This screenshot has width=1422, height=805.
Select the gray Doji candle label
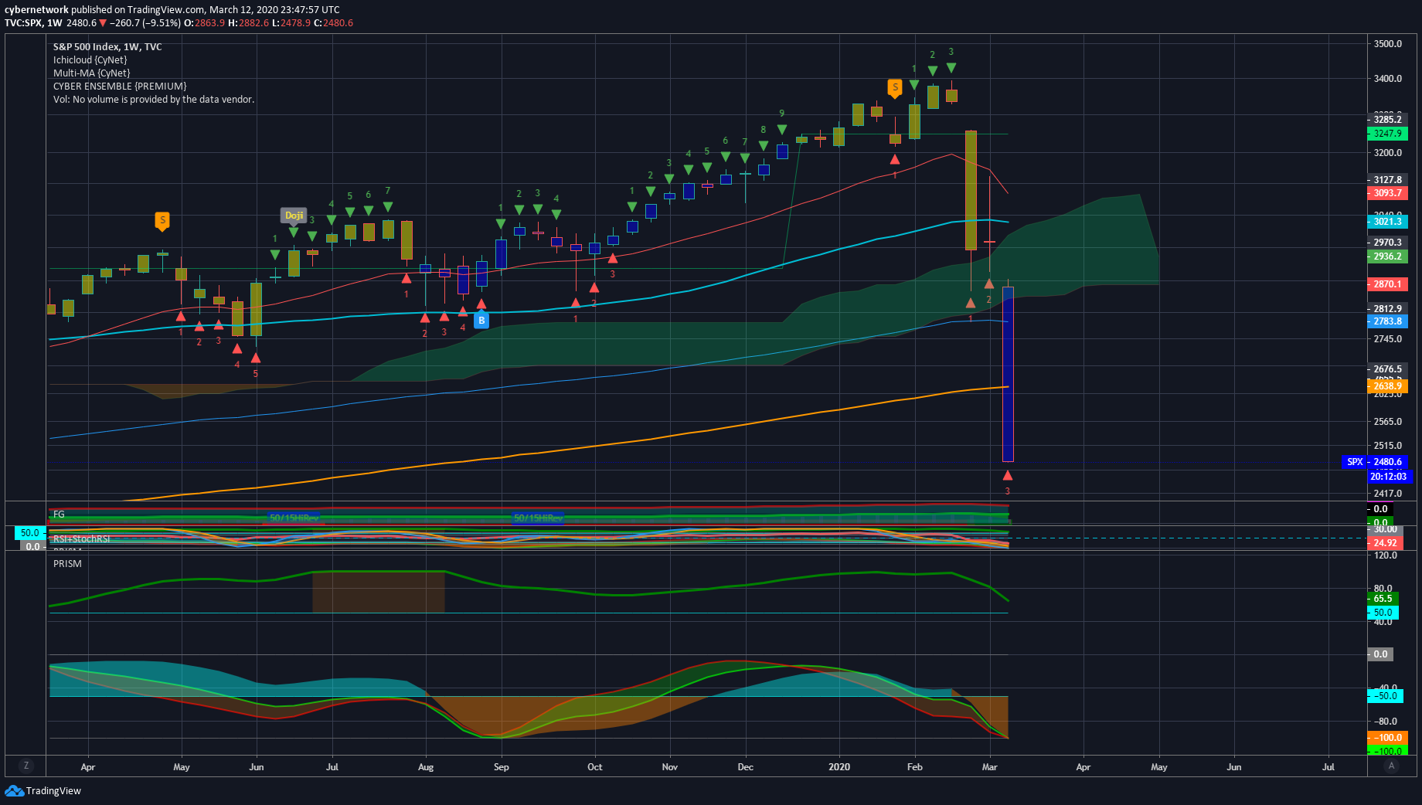294,216
